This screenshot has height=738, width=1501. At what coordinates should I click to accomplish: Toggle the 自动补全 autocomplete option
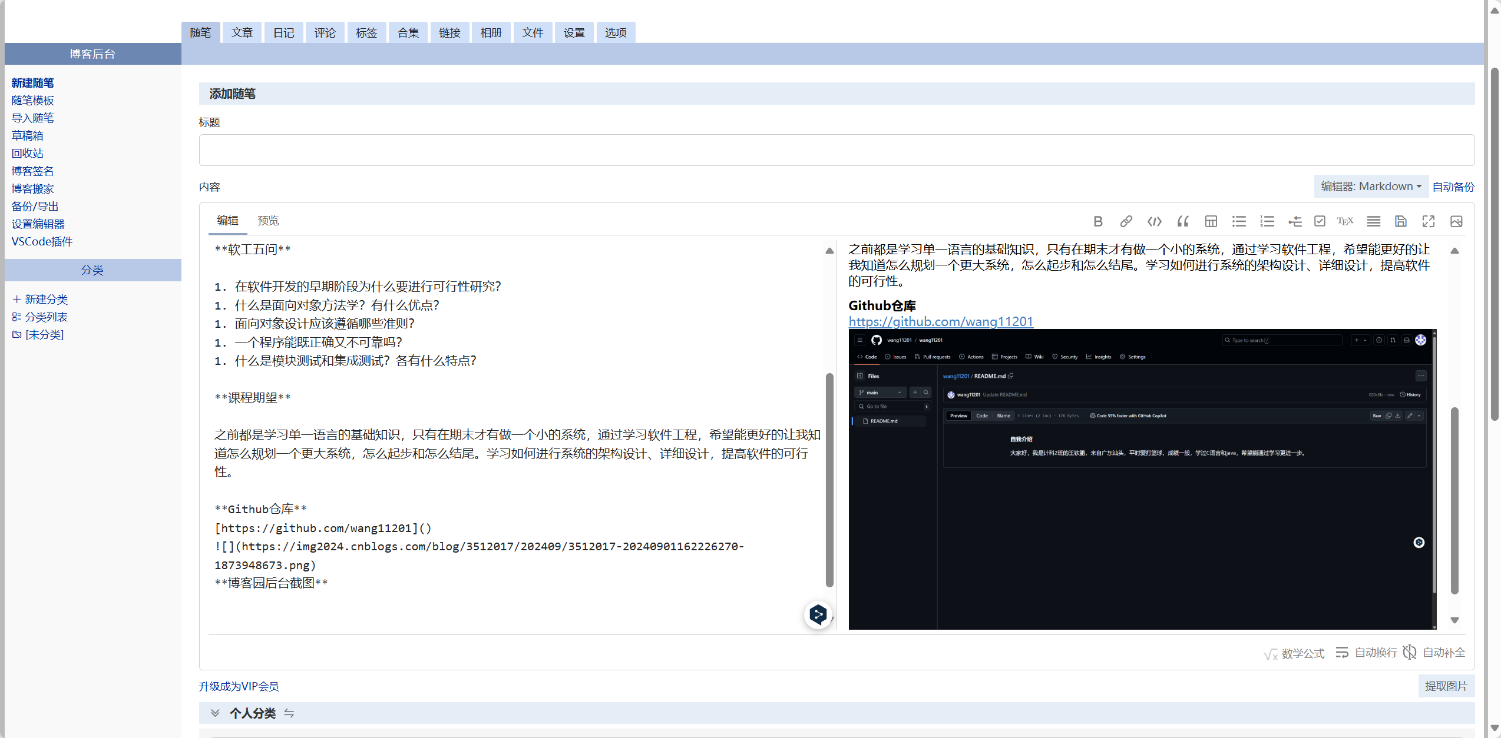click(1434, 652)
